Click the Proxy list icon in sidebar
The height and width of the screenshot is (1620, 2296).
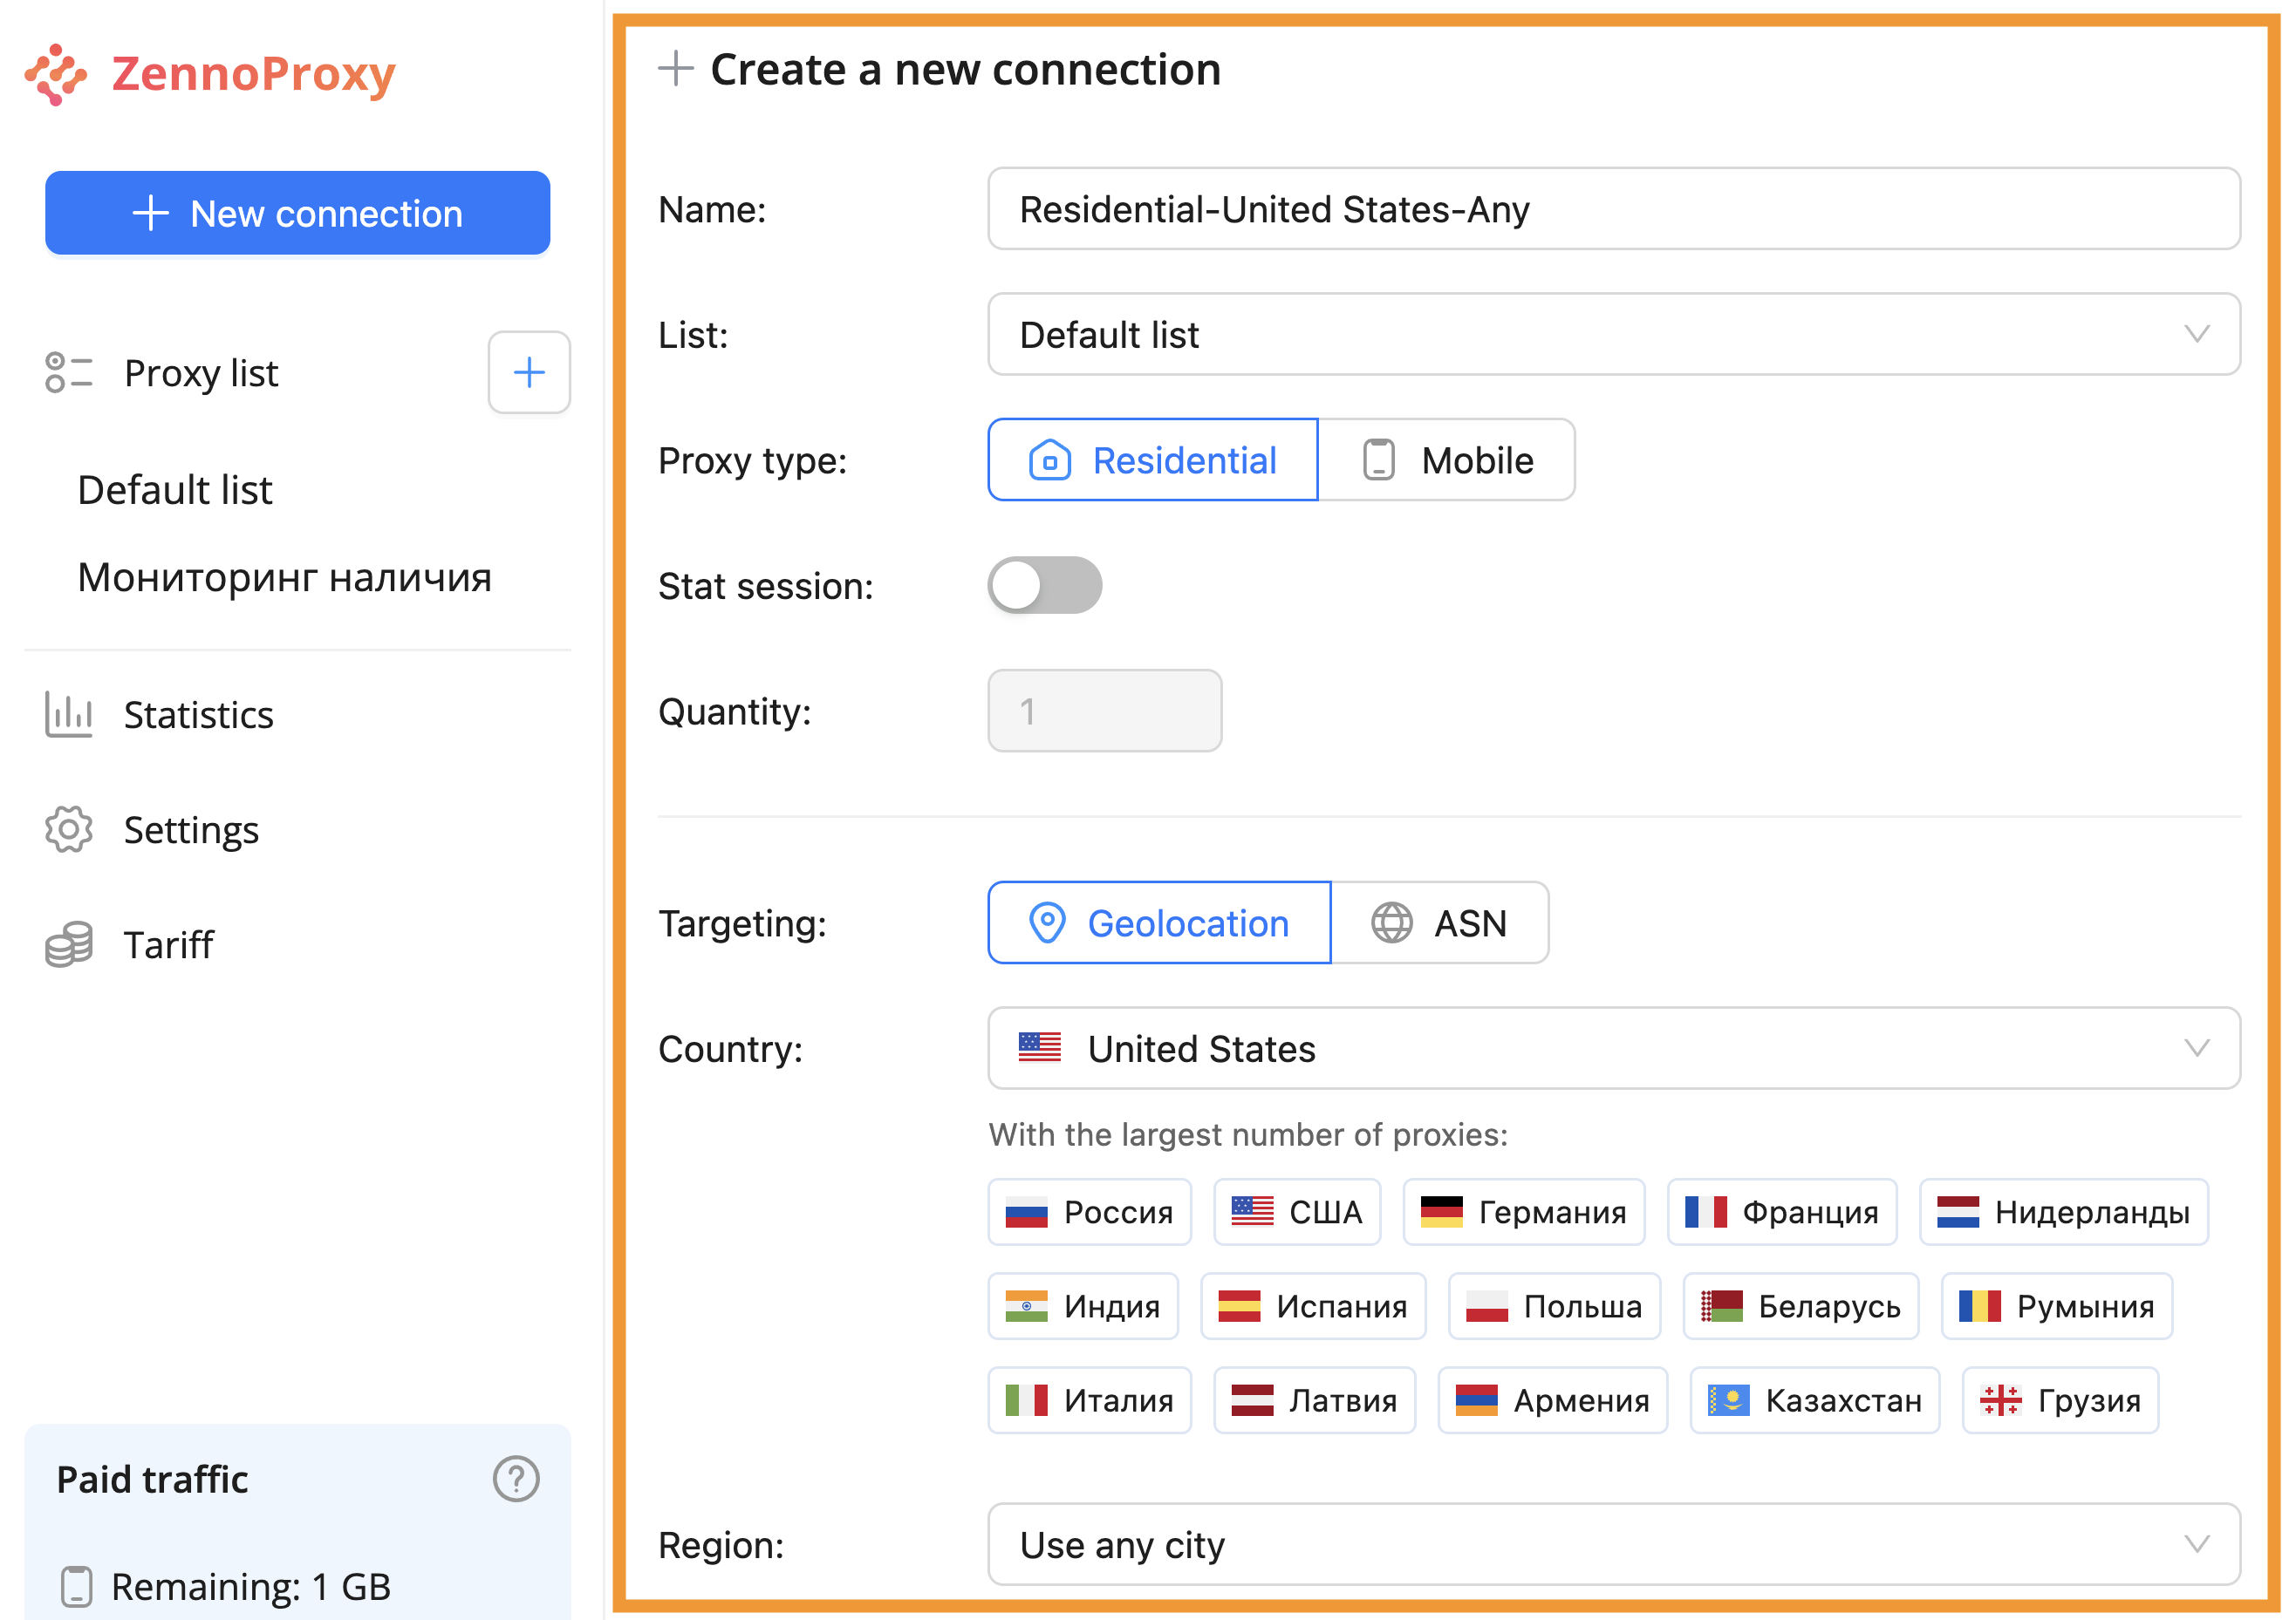68,373
